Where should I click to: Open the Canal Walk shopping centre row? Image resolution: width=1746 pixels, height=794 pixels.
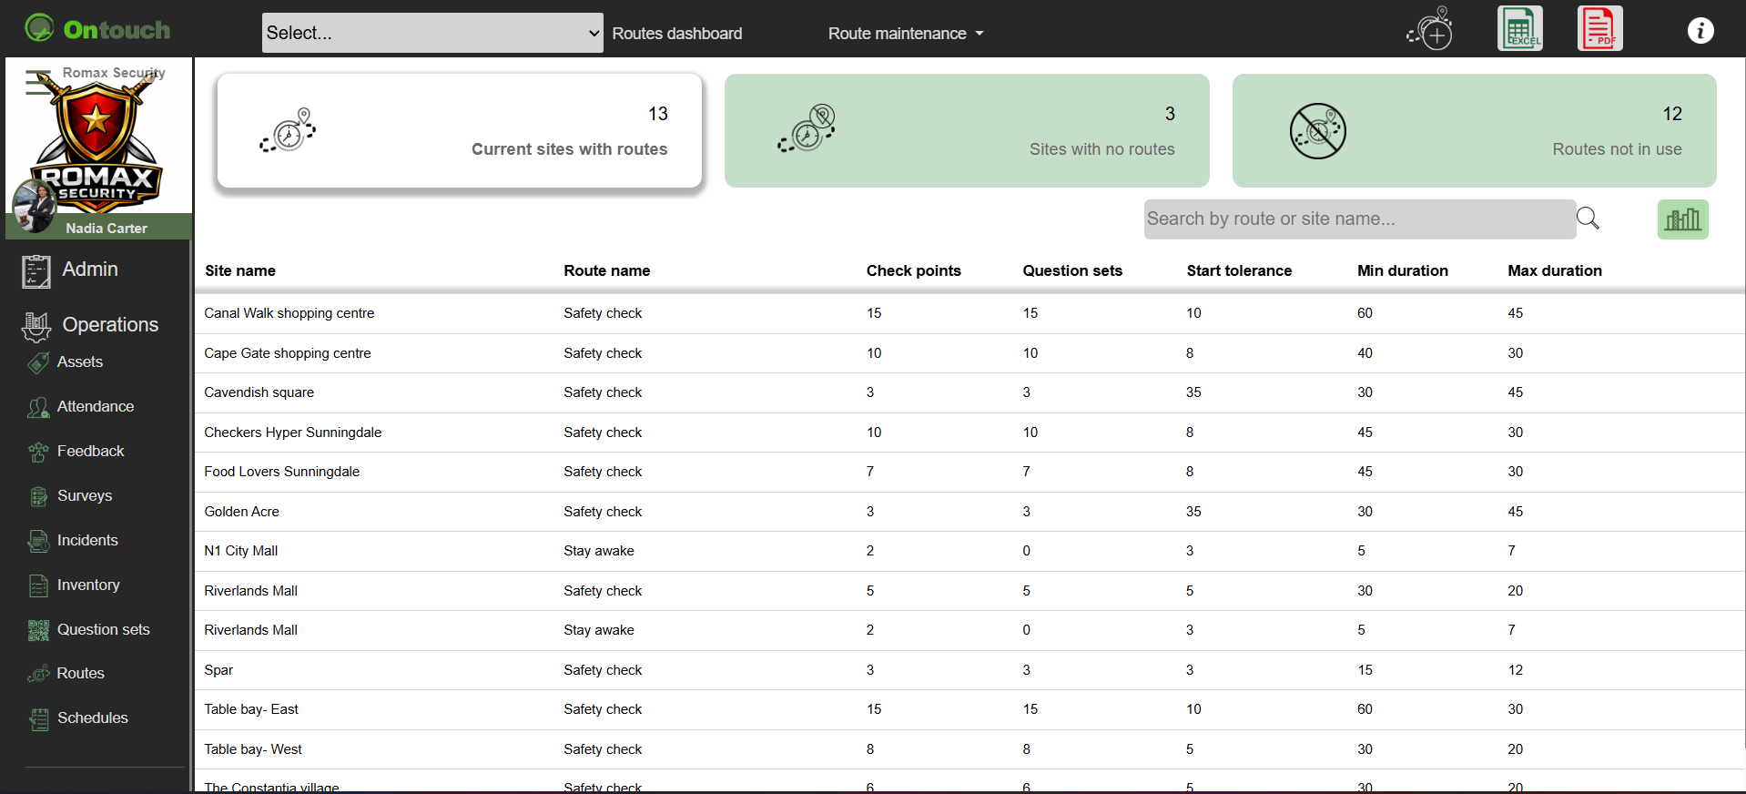[x=289, y=313]
